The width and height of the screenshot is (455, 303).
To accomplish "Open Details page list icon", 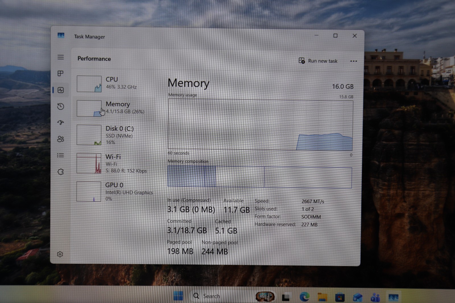I will [61, 155].
